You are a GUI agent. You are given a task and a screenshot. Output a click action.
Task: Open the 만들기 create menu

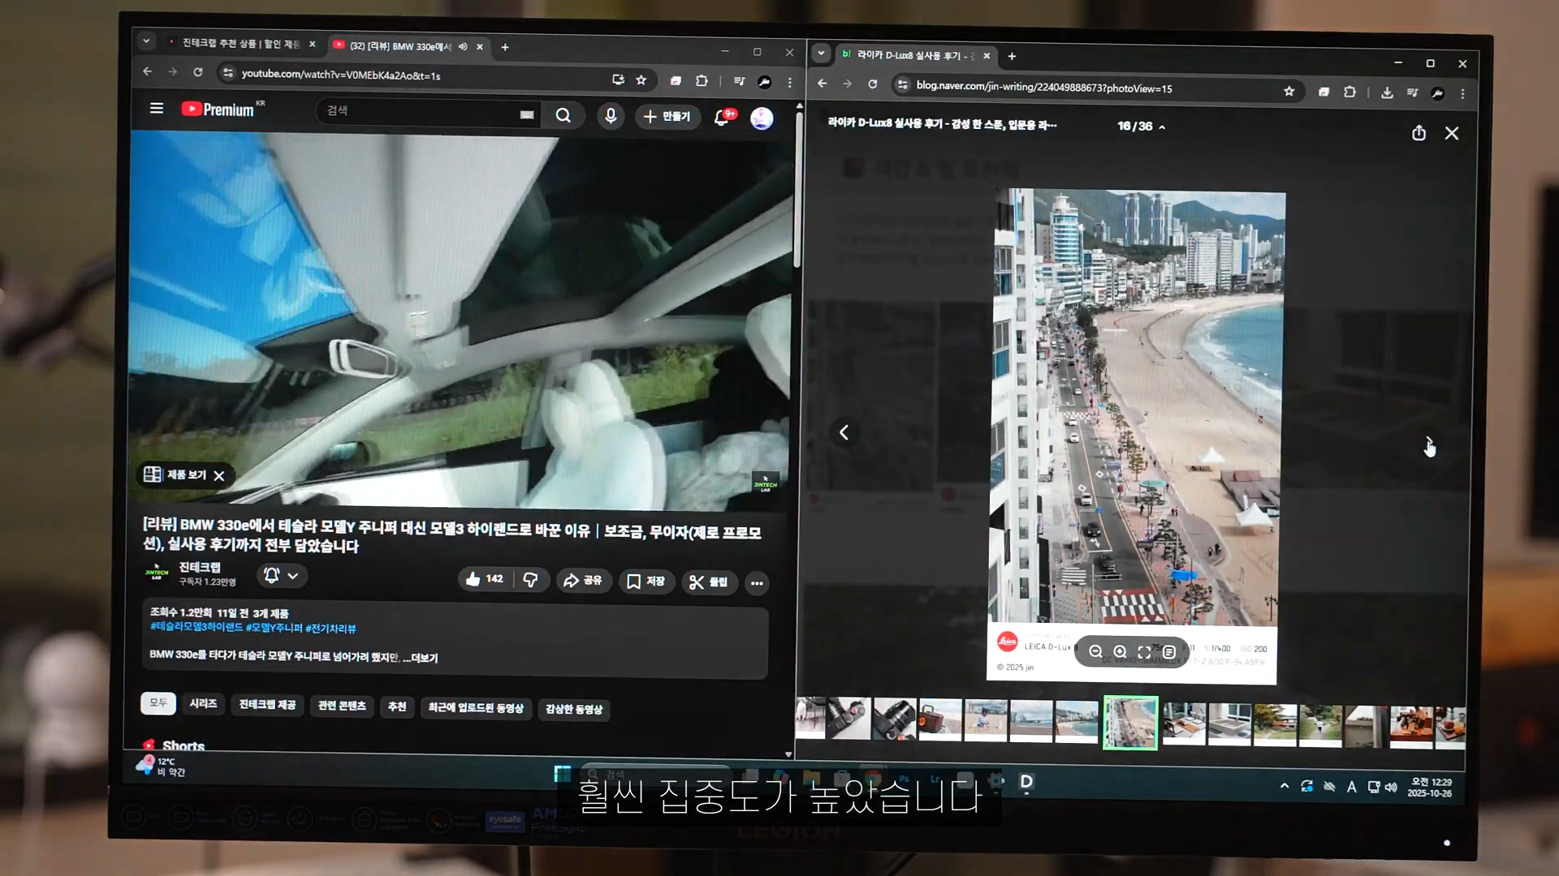pyautogui.click(x=667, y=117)
